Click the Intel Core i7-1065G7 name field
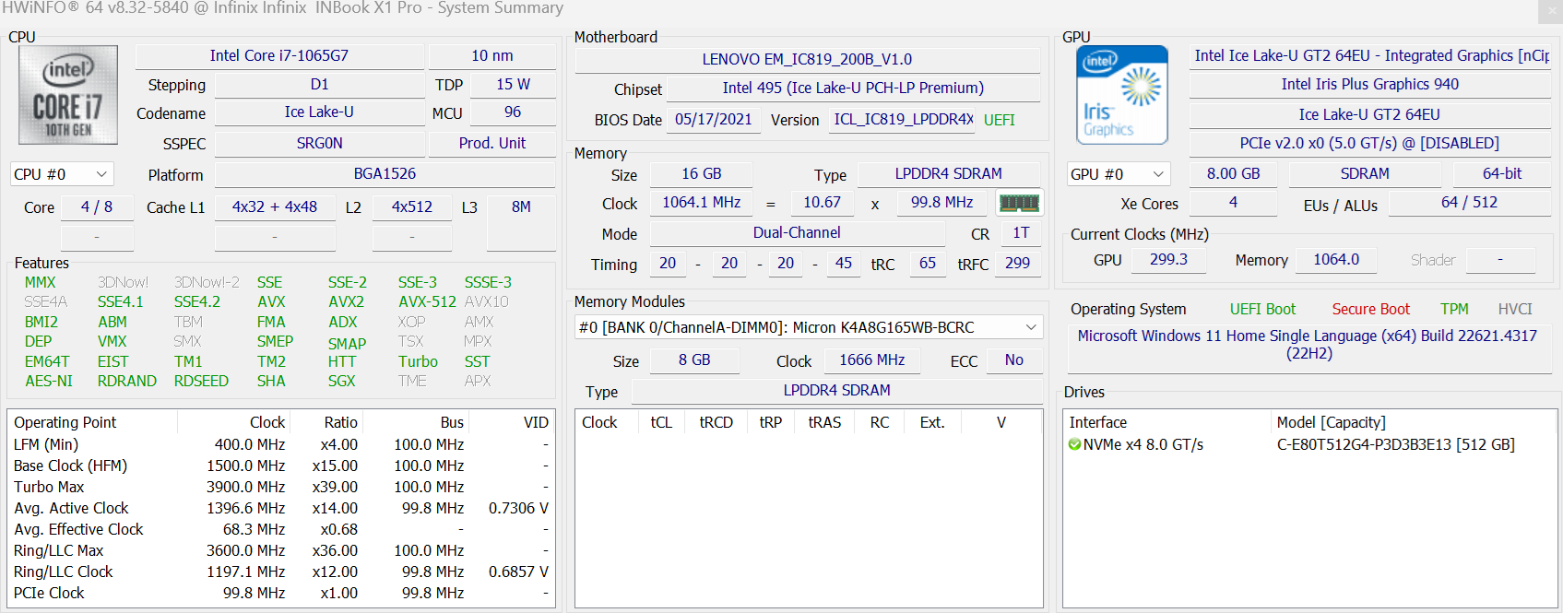This screenshot has height=613, width=1563. tap(279, 56)
